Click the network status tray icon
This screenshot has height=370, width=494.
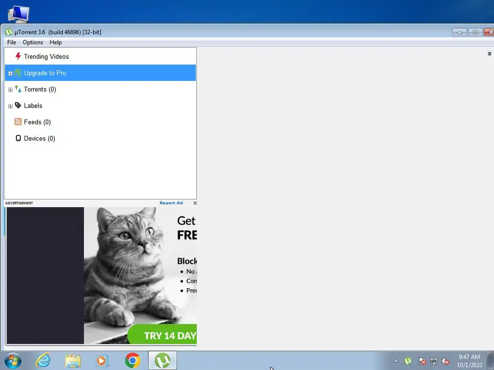[x=434, y=361]
